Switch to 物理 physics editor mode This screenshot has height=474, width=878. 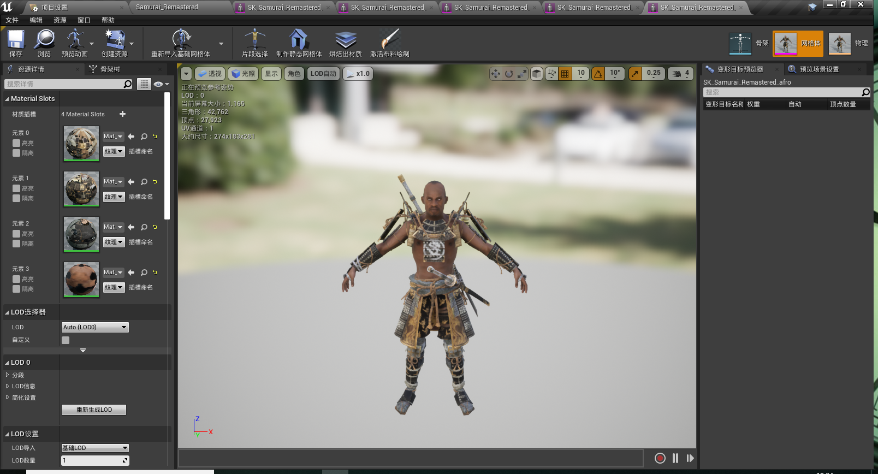[x=840, y=43]
